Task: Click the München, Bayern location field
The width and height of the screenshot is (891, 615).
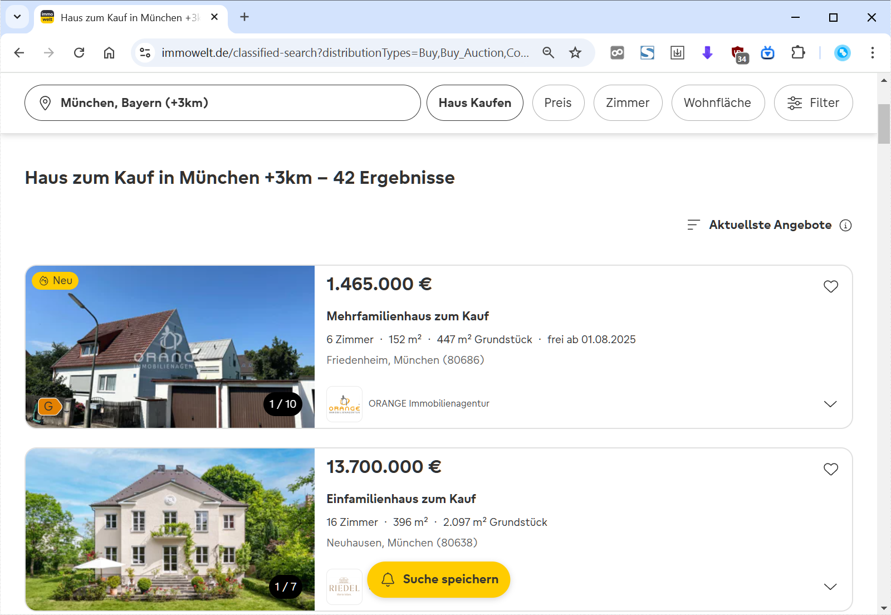Action: [222, 103]
